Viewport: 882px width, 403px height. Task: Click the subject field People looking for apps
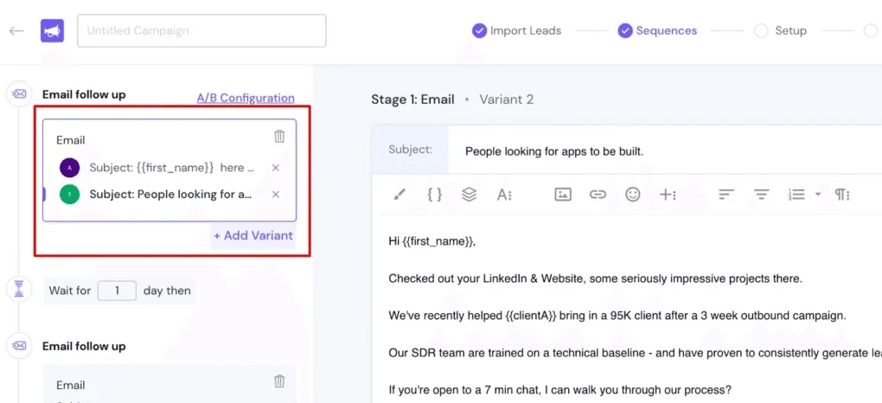554,151
